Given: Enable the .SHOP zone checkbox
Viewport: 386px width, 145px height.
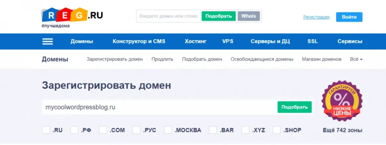Looking at the screenshot, I should click(x=277, y=130).
